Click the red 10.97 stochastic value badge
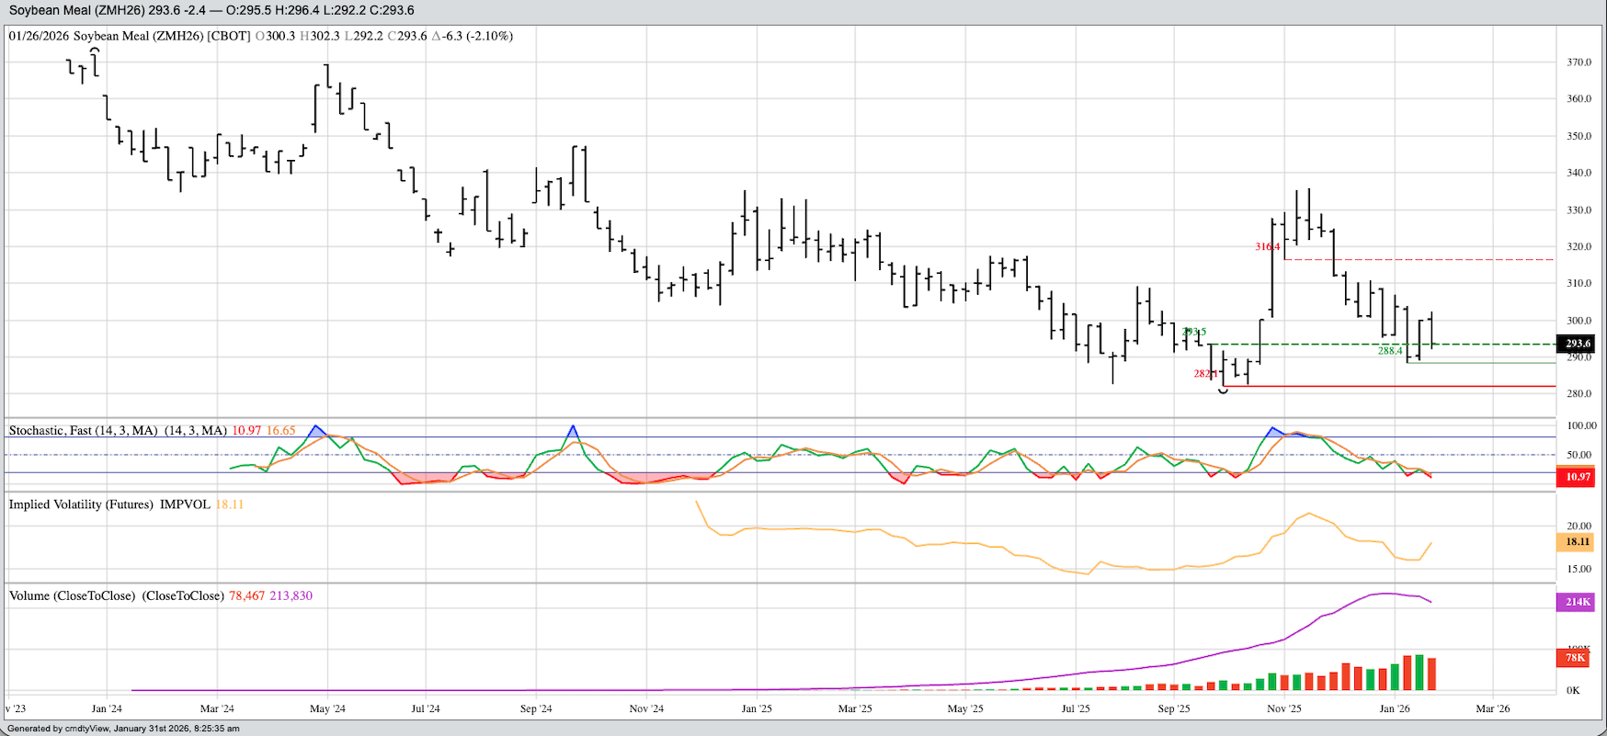This screenshot has height=736, width=1607. pyautogui.click(x=1578, y=477)
